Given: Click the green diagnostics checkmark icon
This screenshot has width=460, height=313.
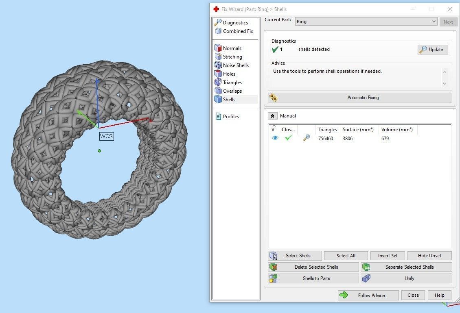Looking at the screenshot, I should (x=275, y=50).
